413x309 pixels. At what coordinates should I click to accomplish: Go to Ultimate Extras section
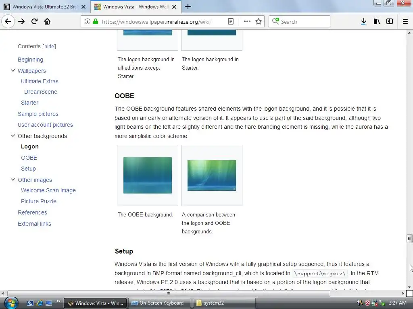click(x=40, y=81)
